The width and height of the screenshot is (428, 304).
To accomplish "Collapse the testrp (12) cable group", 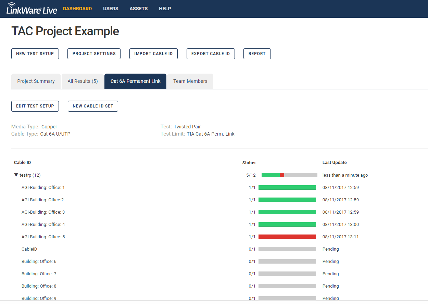I will 16,175.
